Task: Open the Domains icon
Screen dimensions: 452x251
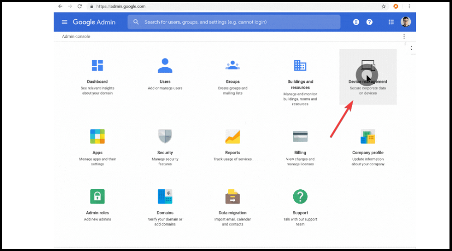Action: 165,197
